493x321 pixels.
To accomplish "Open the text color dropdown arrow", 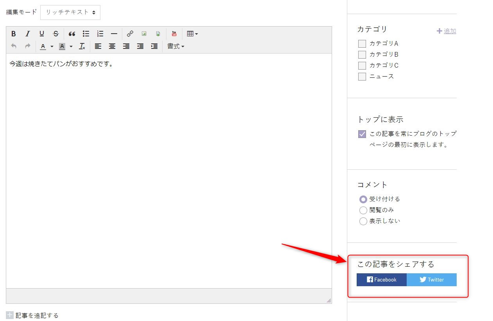I will tap(52, 46).
